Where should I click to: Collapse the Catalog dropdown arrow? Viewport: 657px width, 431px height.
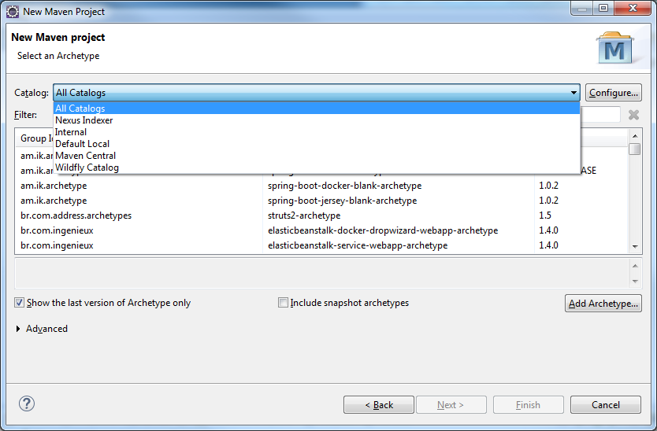coord(573,93)
